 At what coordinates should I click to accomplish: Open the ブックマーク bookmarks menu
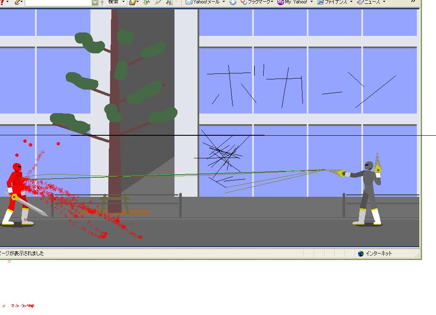(x=260, y=2)
